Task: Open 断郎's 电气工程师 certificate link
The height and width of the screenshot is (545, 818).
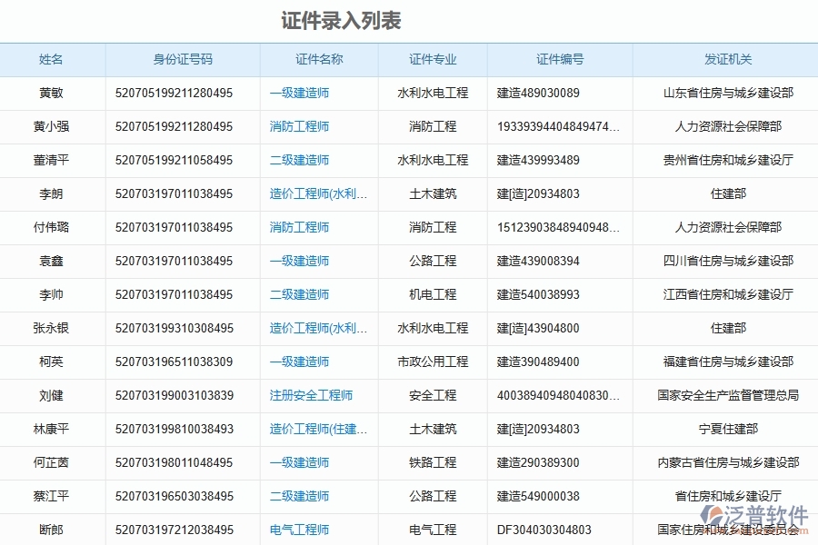Action: (x=300, y=530)
